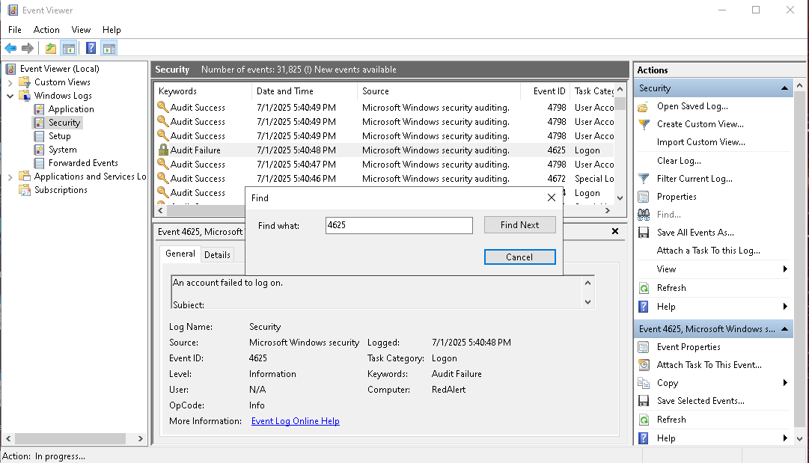Click the Find what text field
The width and height of the screenshot is (809, 463).
pos(399,225)
